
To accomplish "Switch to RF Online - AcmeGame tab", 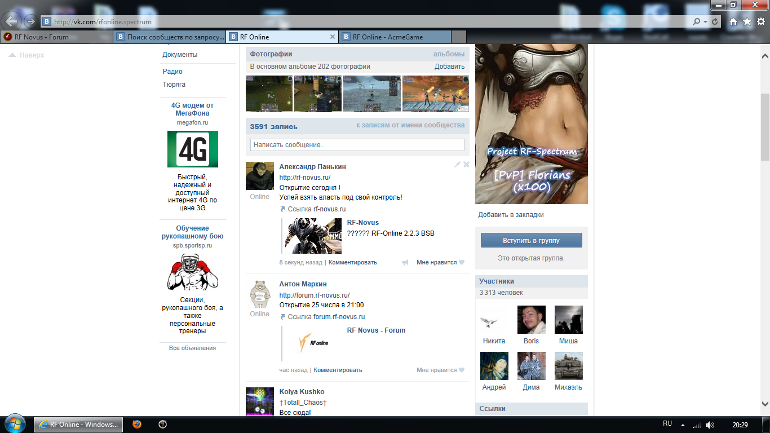I will pos(395,37).
